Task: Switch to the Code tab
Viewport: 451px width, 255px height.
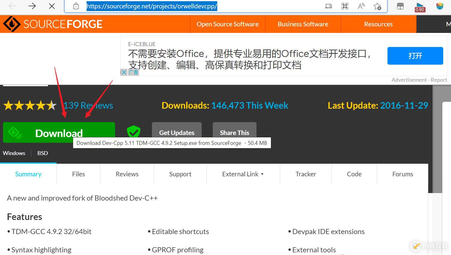Action: click(354, 174)
